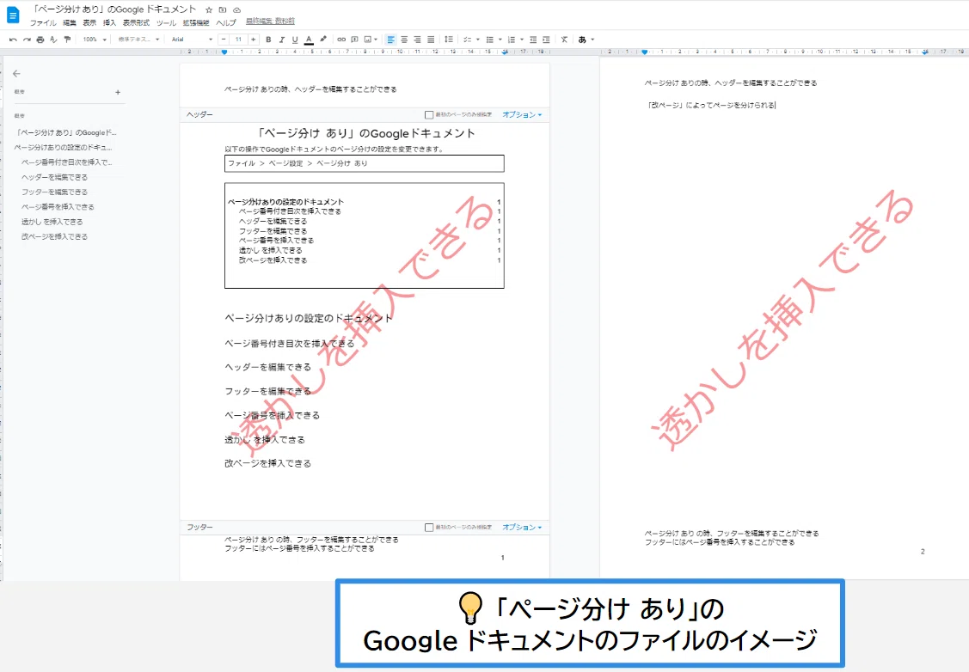
Task: Insert a numbered list
Action: tap(511, 40)
